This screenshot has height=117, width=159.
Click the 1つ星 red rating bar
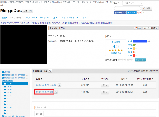coord(134,56)
